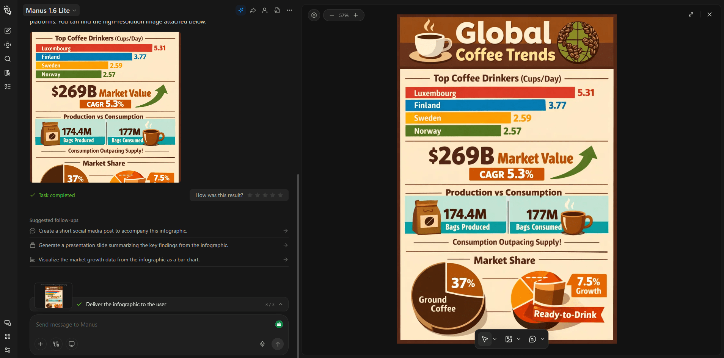Expand the image preview to fullscreen

[691, 14]
